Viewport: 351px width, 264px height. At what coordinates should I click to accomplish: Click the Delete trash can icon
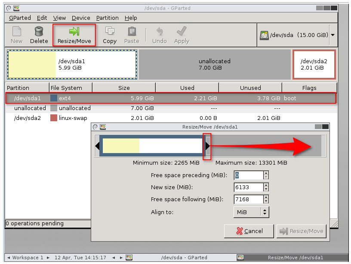pos(39,31)
